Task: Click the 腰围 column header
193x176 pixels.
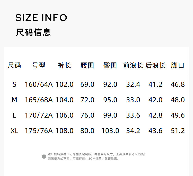Action: pos(87,65)
